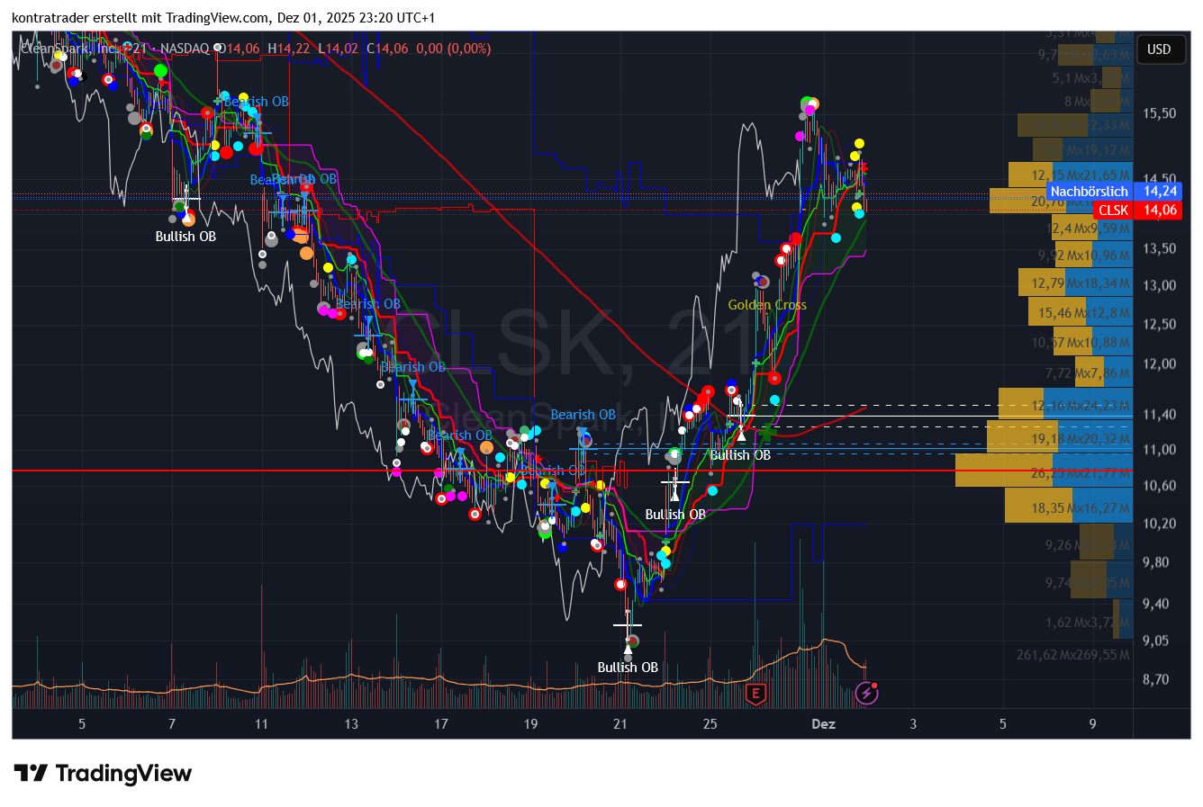Viewport: 1203px width, 807px height.
Task: Click the purple lightning bolt icon
Action: [866, 693]
